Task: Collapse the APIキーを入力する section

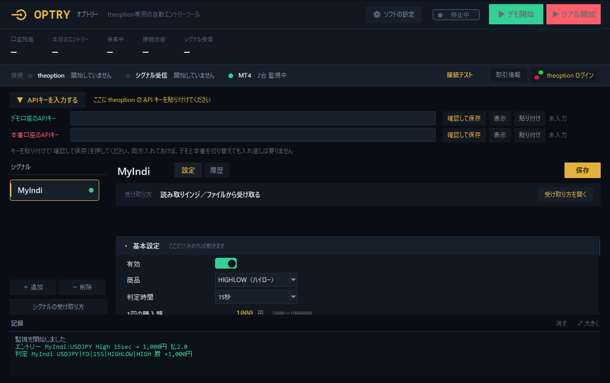Action: tap(48, 100)
